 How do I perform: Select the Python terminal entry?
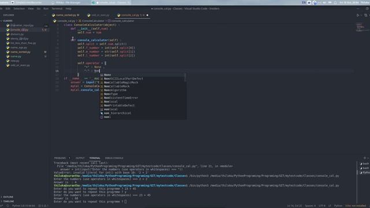(x=365, y=173)
